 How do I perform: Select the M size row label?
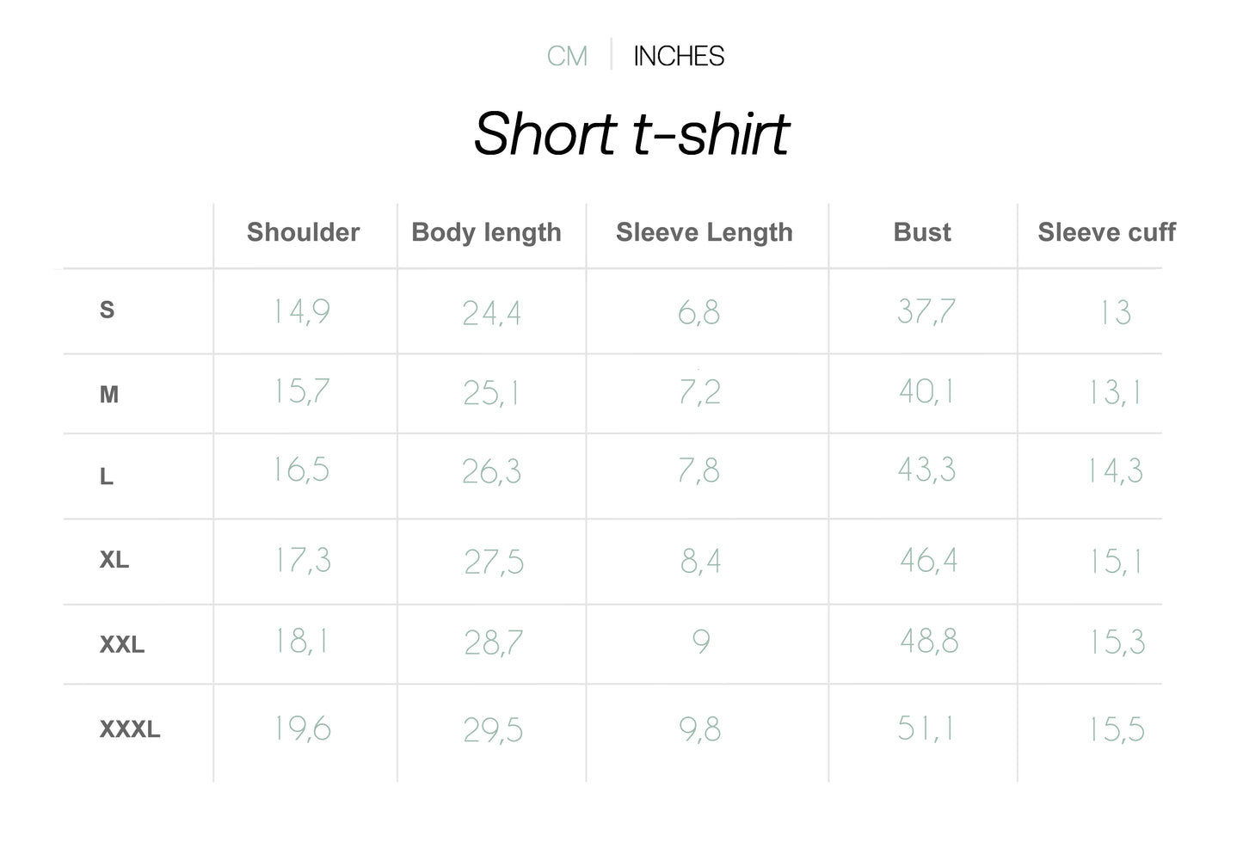point(109,395)
